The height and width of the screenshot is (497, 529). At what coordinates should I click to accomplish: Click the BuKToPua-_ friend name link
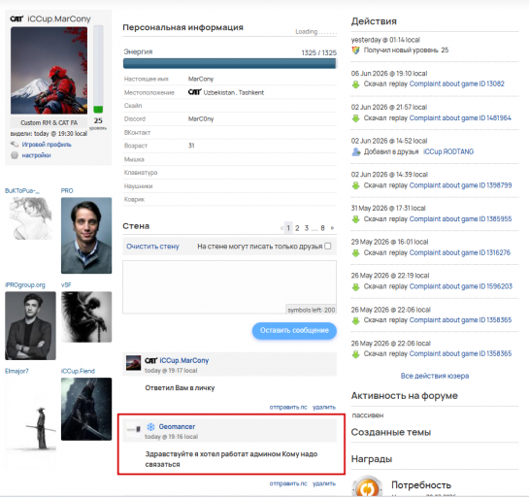point(22,191)
